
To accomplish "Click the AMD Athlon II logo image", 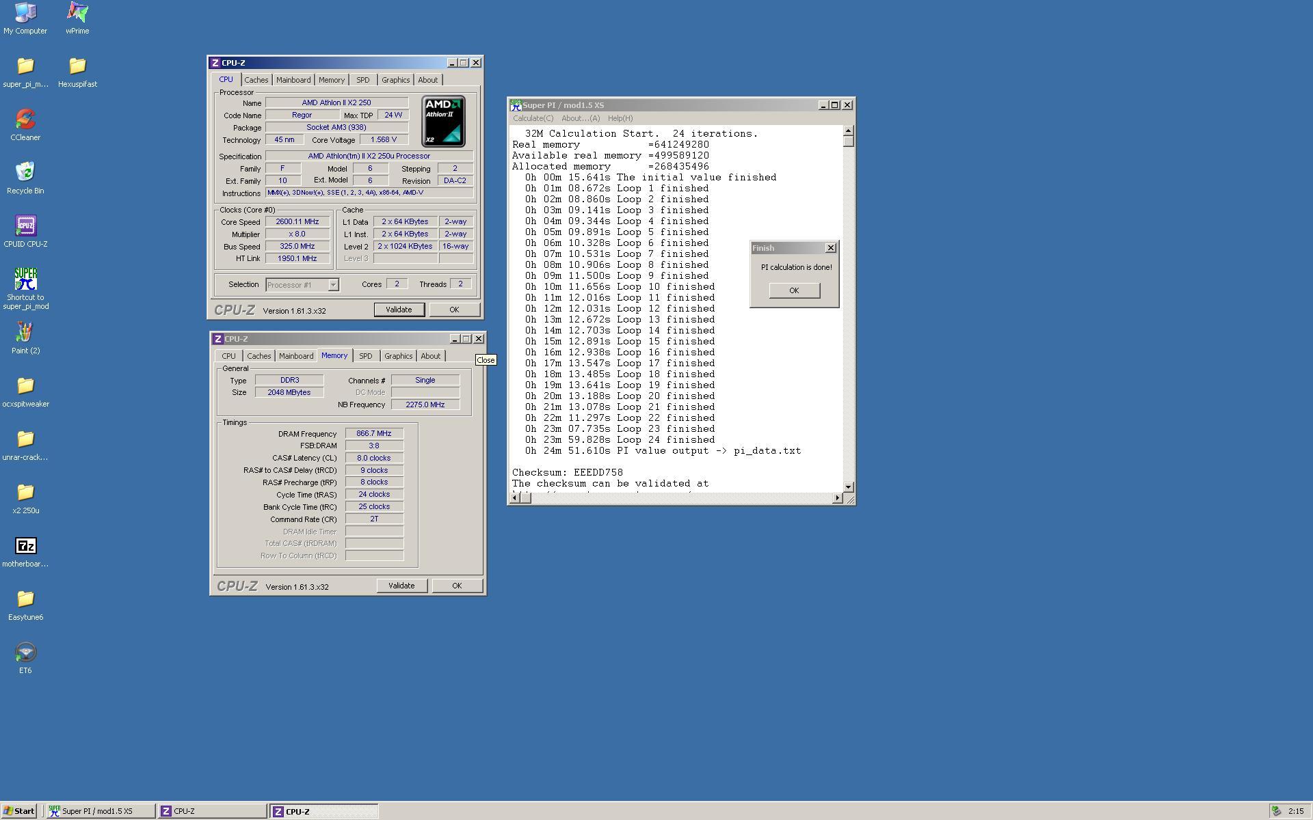I will (444, 121).
